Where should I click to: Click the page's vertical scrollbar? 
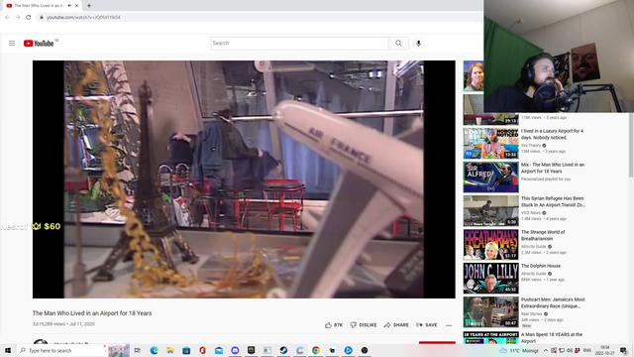(x=631, y=146)
